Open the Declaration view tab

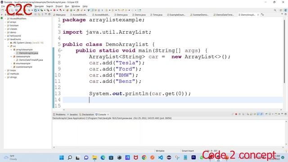pos(86,114)
